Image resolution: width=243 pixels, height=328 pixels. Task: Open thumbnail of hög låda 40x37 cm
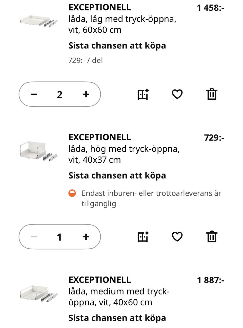pyautogui.click(x=38, y=151)
